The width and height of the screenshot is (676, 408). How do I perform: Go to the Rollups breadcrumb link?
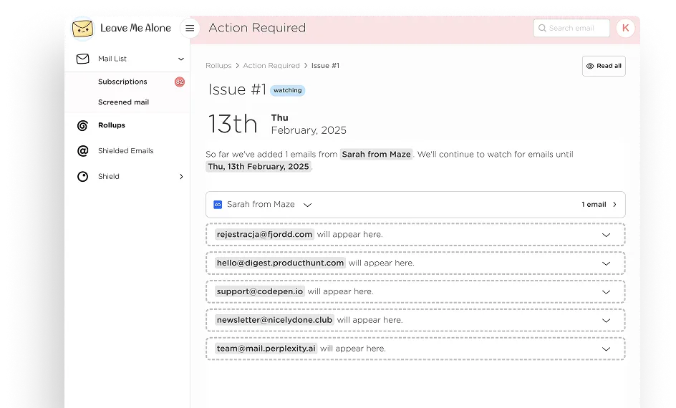(218, 65)
